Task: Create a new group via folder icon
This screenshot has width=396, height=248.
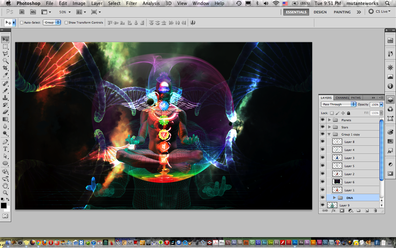Action: click(x=359, y=210)
